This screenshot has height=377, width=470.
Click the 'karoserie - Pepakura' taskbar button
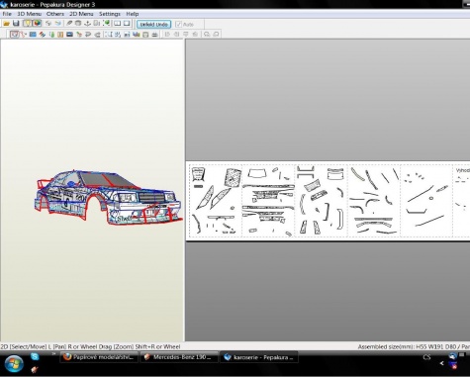(259, 357)
